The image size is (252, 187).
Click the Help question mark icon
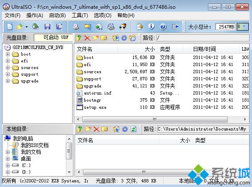click(163, 27)
